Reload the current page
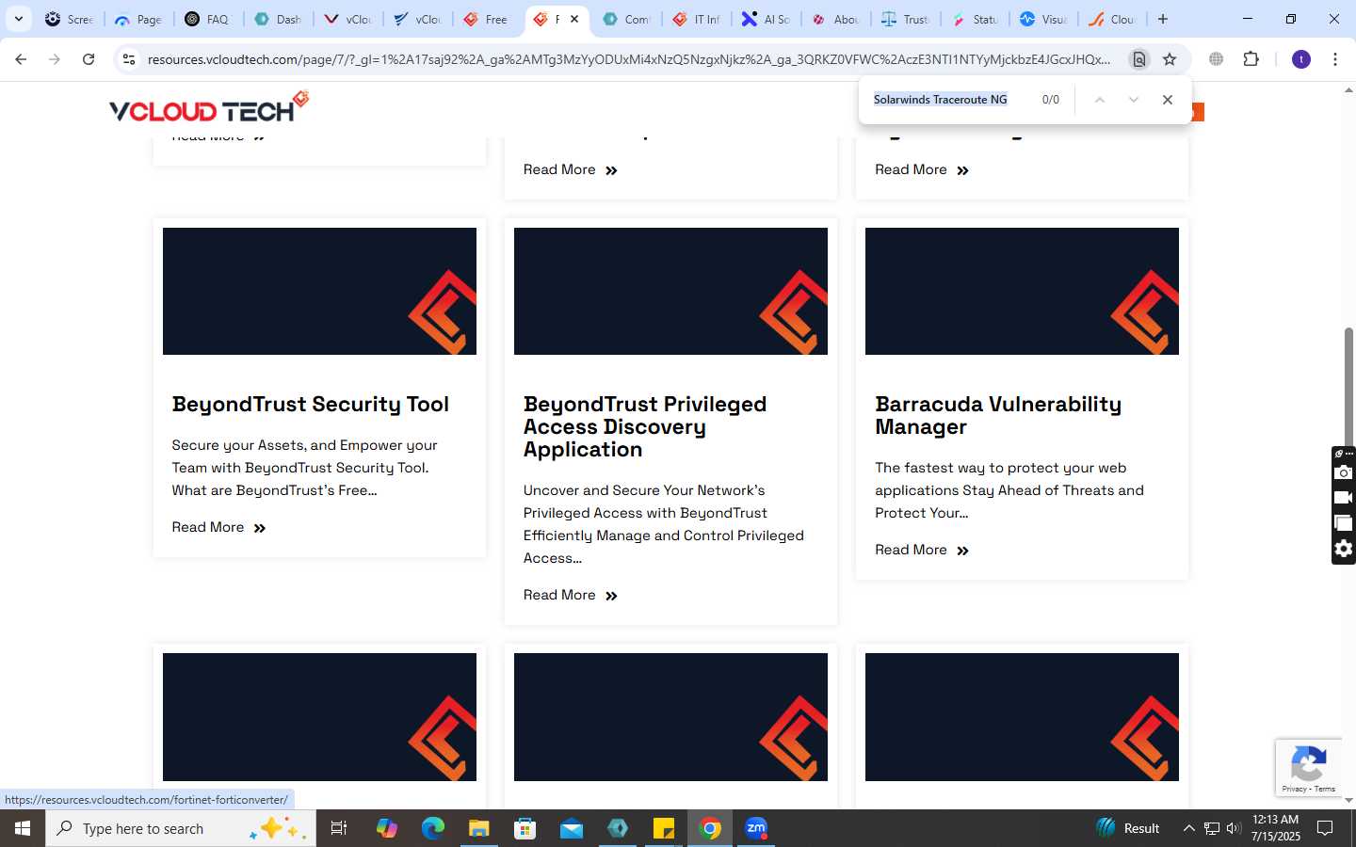The image size is (1356, 847). [89, 59]
